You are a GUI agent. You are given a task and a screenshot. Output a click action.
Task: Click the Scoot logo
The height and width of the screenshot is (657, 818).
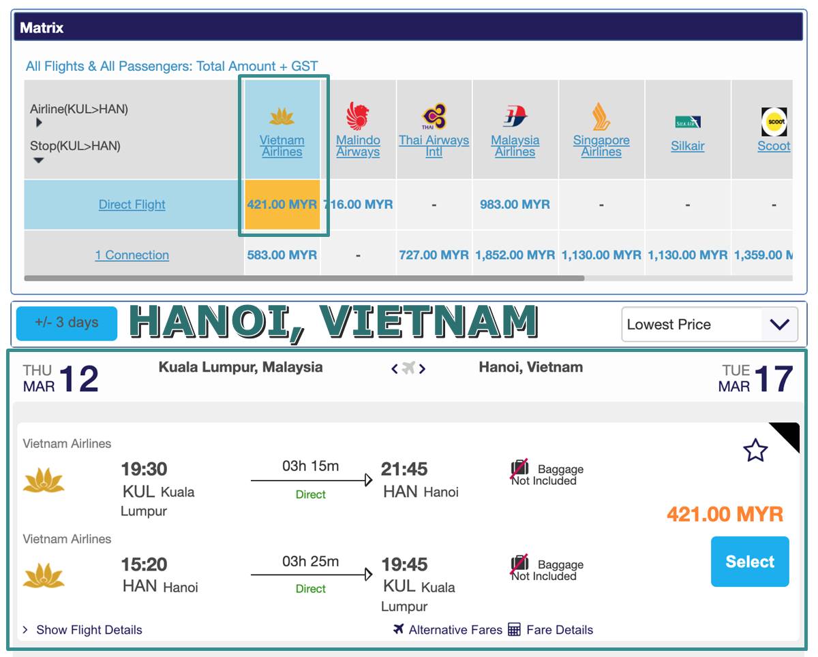click(774, 122)
